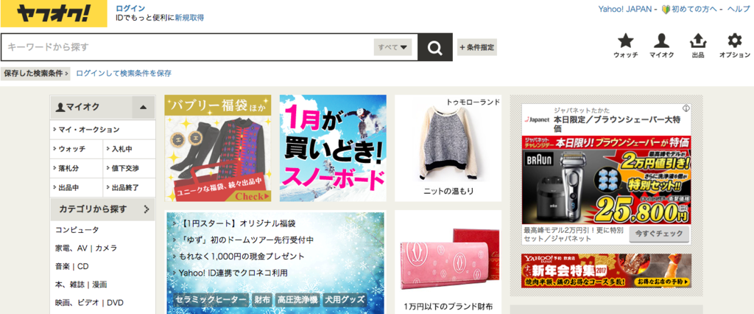This screenshot has width=754, height=314.
Task: Click the magnifier search button
Action: [x=434, y=47]
